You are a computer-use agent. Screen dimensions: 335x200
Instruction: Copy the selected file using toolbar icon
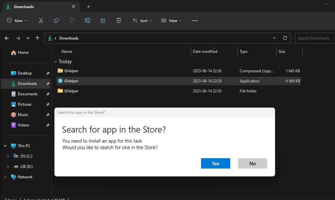[56, 20]
